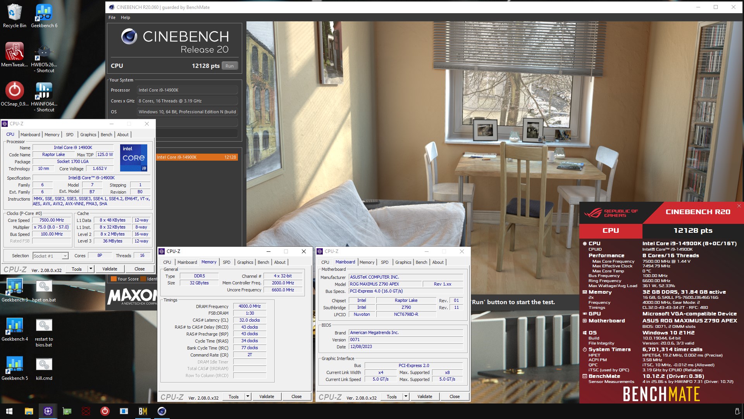Viewport: 744px width, 419px height.
Task: Click Close in the CPU-Z Memory window
Action: tap(296, 396)
